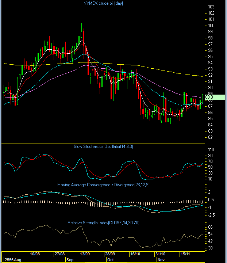The image size is (227, 263).
Task: Select the current price tag 88.91
Action: [210, 97]
